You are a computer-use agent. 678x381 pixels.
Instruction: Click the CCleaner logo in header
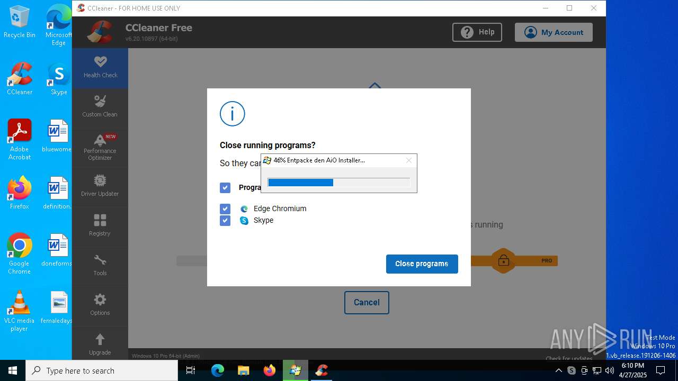[100, 32]
